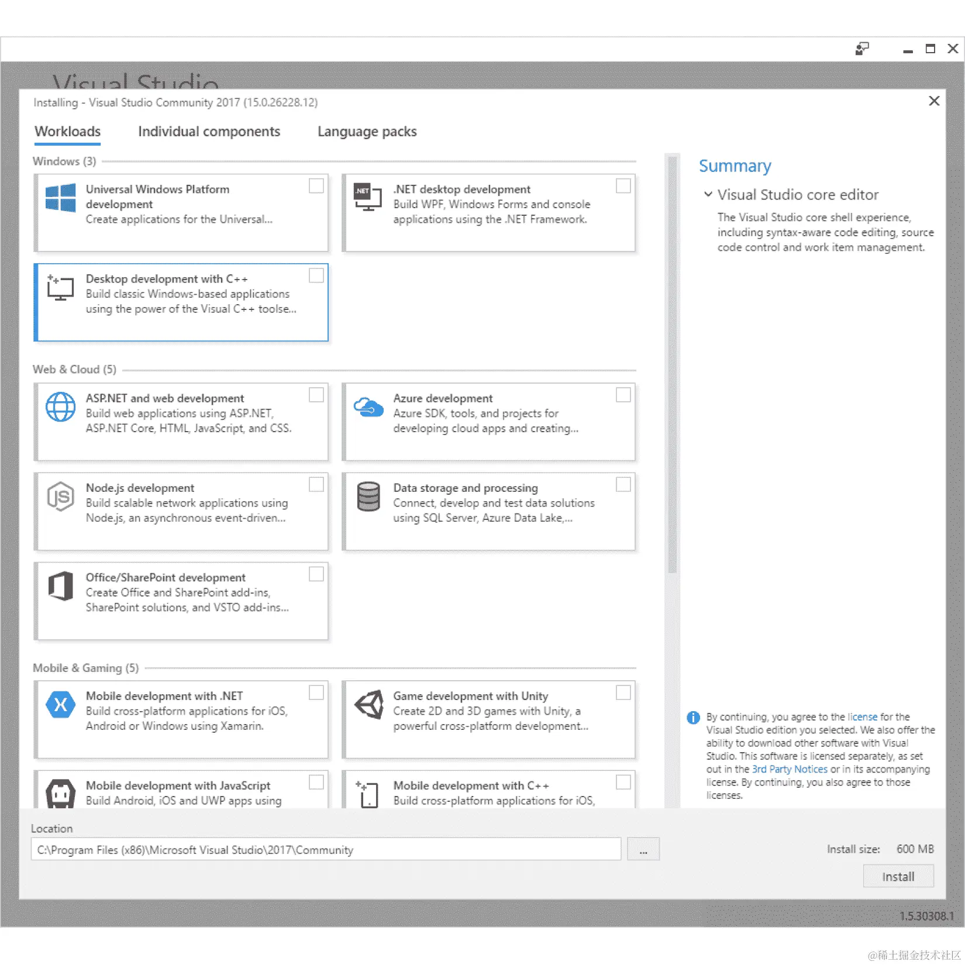
Task: Click the Desktop development with C++ icon
Action: pos(61,287)
